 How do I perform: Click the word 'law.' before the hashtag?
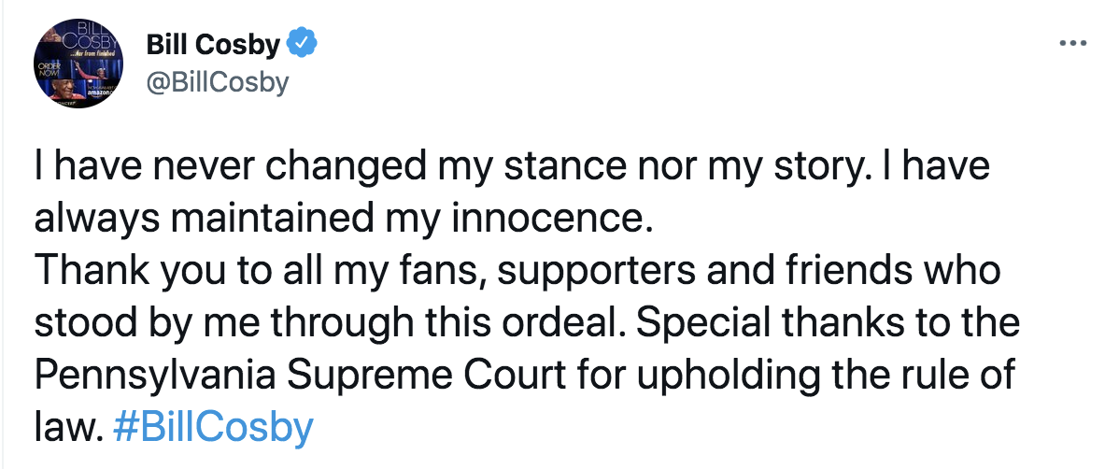[x=66, y=427]
